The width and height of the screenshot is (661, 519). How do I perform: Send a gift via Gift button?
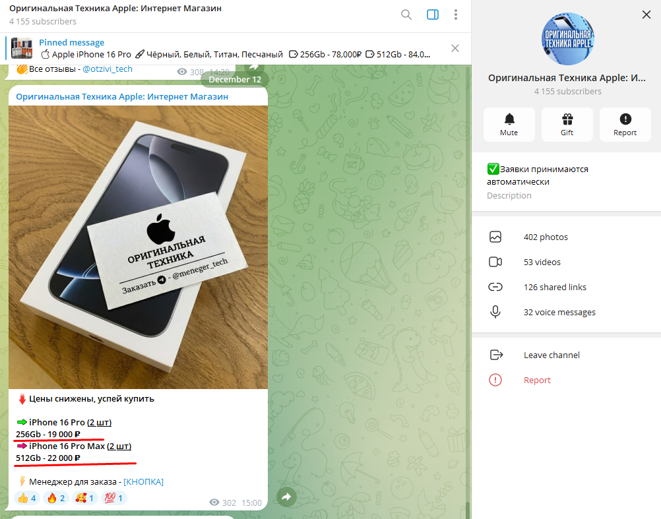567,125
